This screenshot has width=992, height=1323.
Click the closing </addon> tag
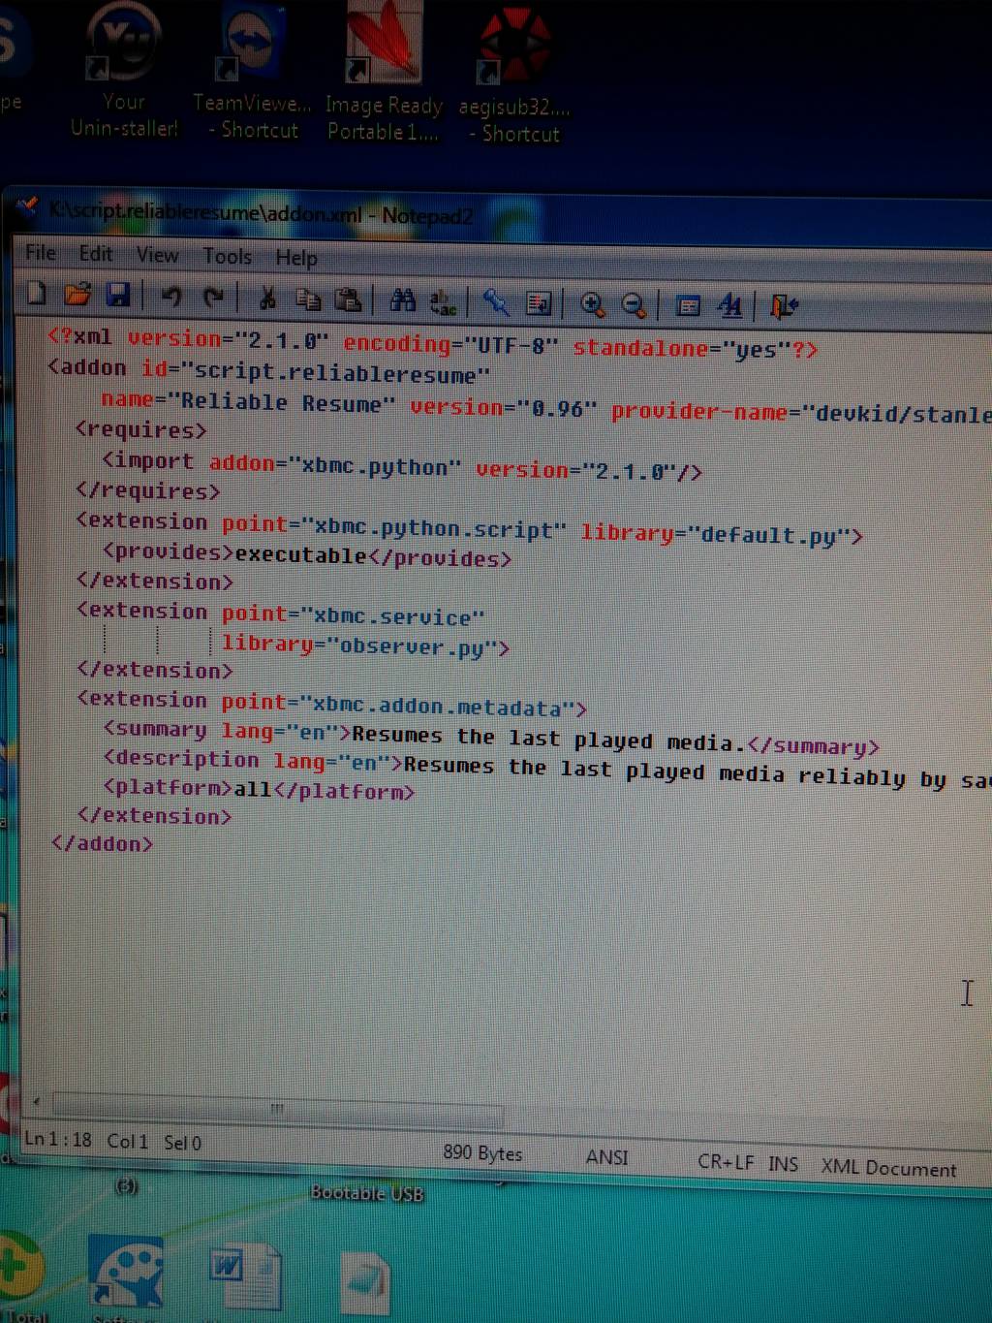[102, 843]
